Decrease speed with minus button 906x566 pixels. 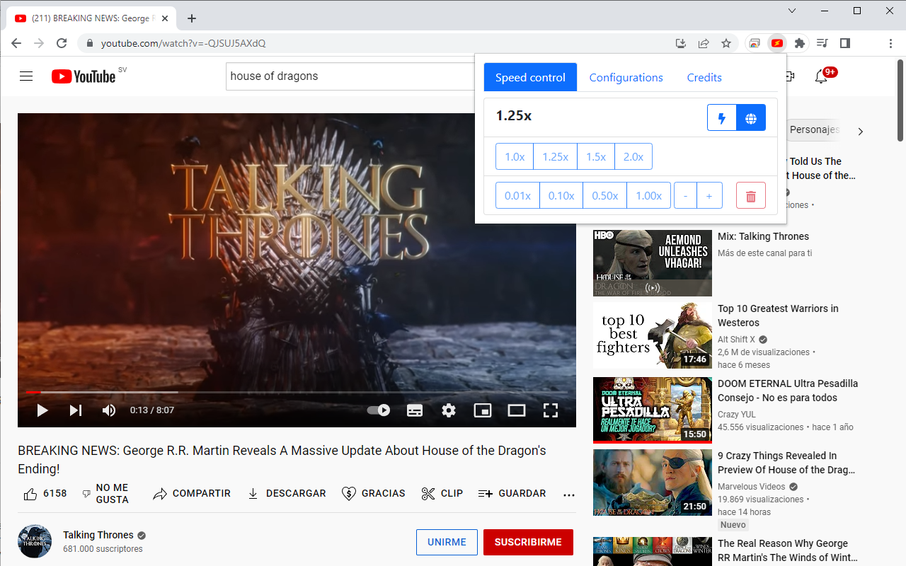(x=685, y=195)
